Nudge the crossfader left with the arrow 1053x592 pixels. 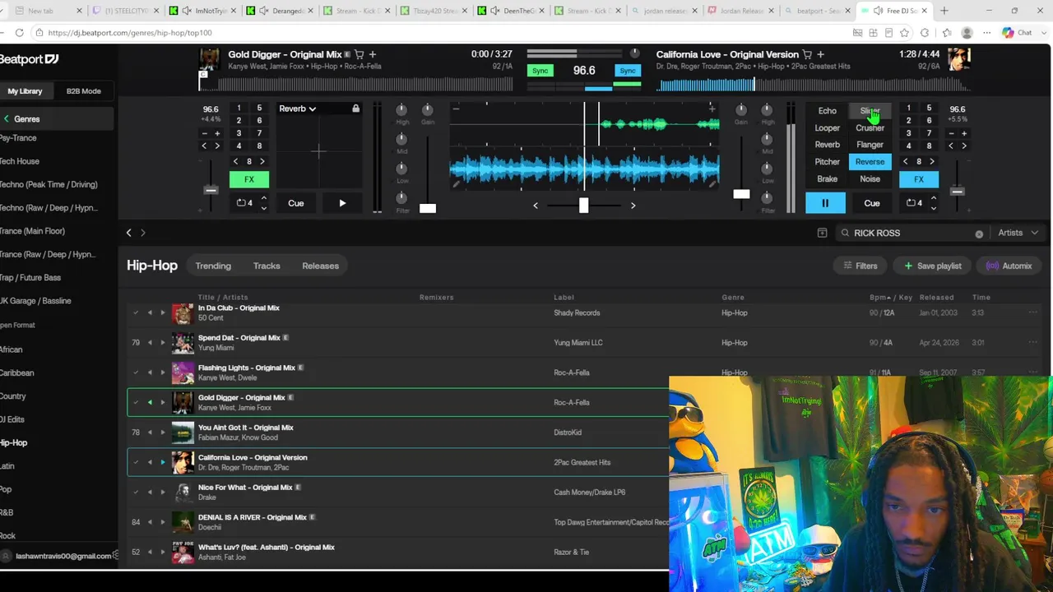pos(536,206)
